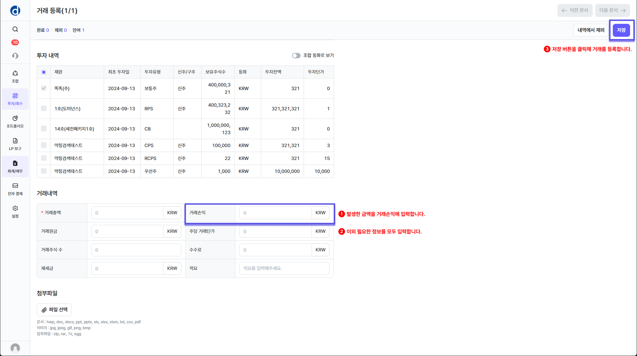The width and height of the screenshot is (637, 356).
Task: Click the search magnifier icon in sidebar
Action: (15, 29)
